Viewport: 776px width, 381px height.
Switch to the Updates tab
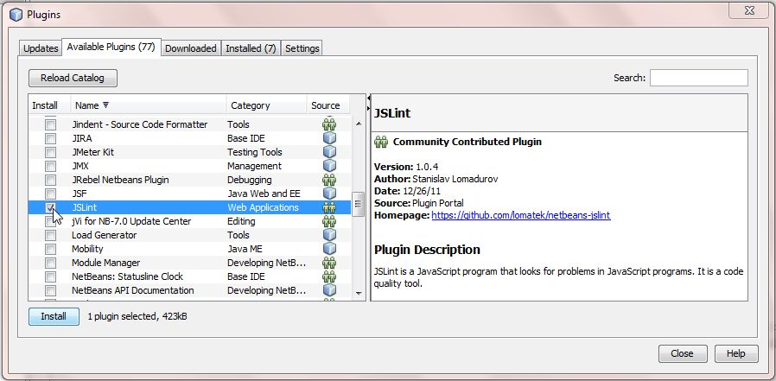pos(41,48)
